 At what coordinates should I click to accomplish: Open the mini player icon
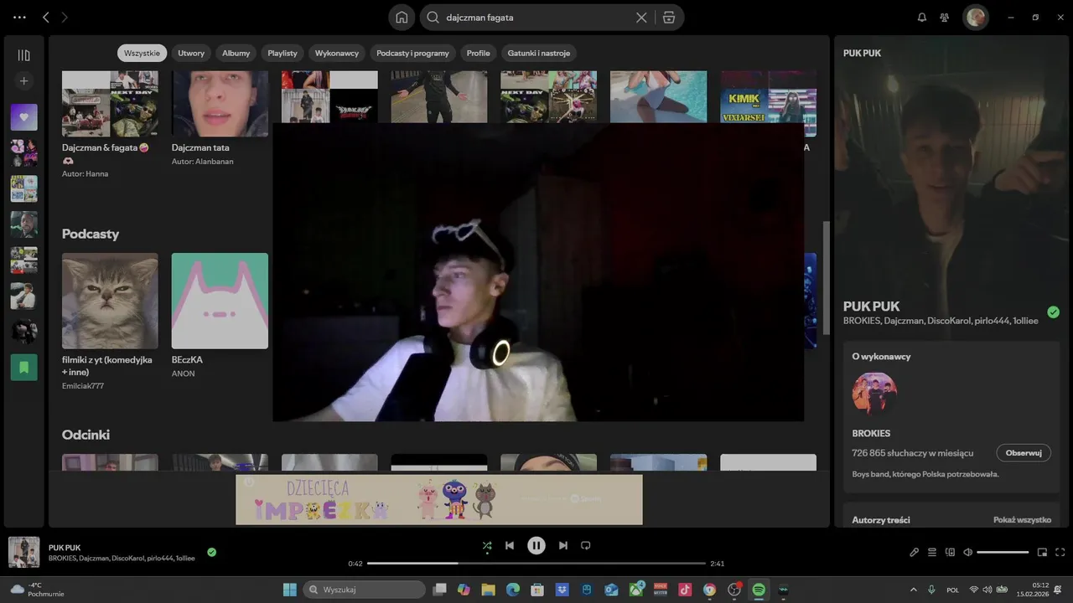point(1042,552)
